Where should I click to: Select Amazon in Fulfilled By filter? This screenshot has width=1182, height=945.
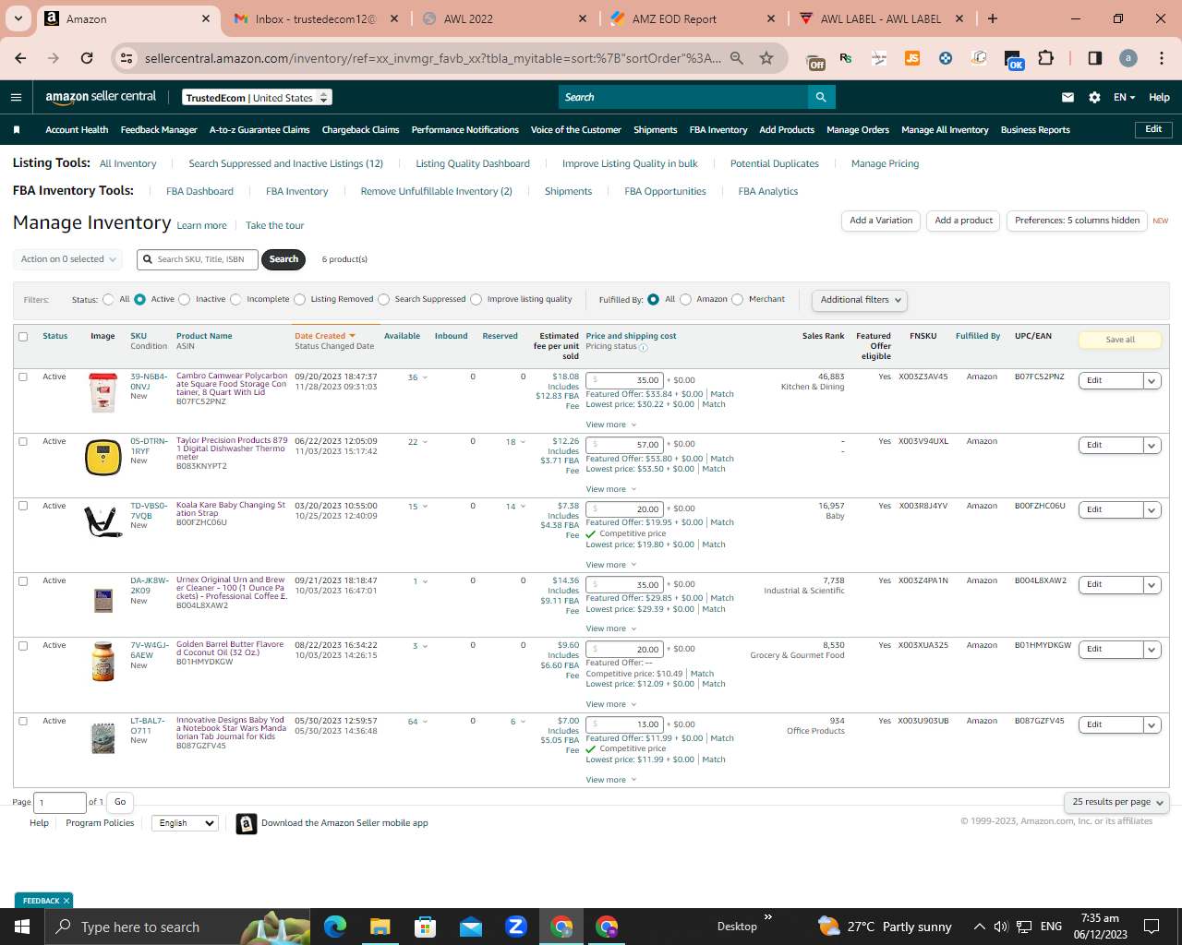point(685,300)
